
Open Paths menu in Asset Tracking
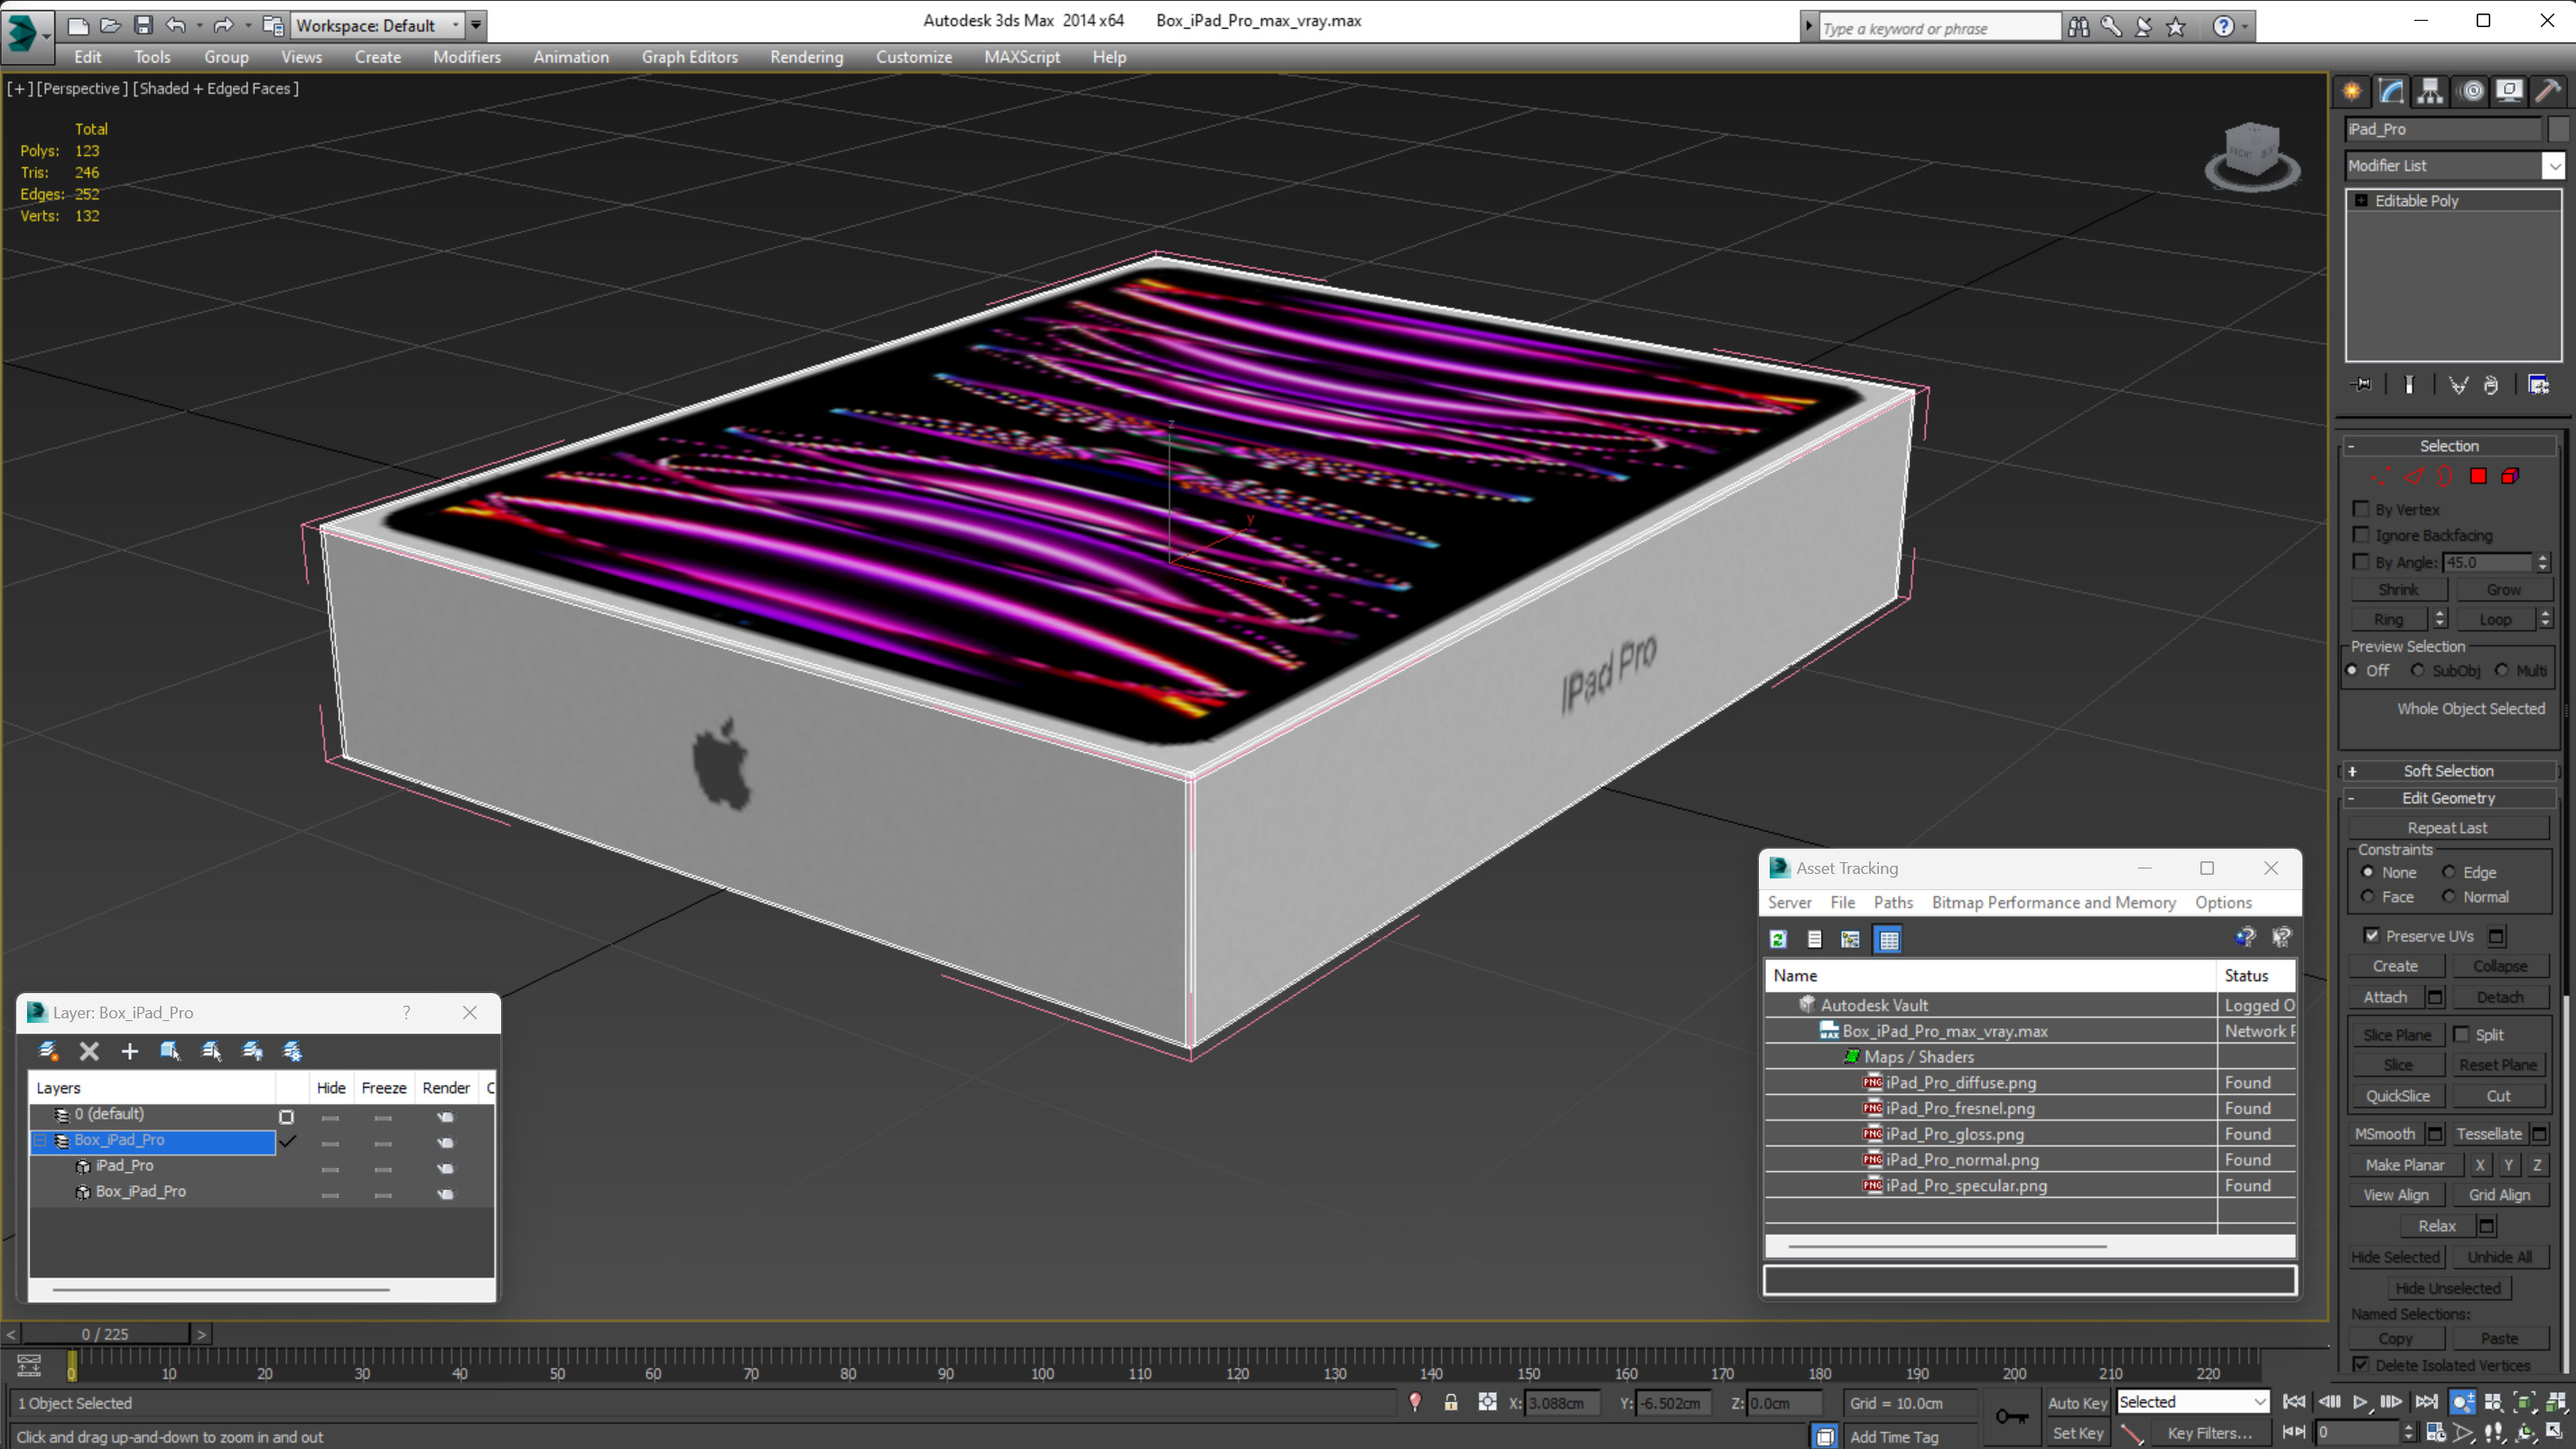tap(1892, 902)
